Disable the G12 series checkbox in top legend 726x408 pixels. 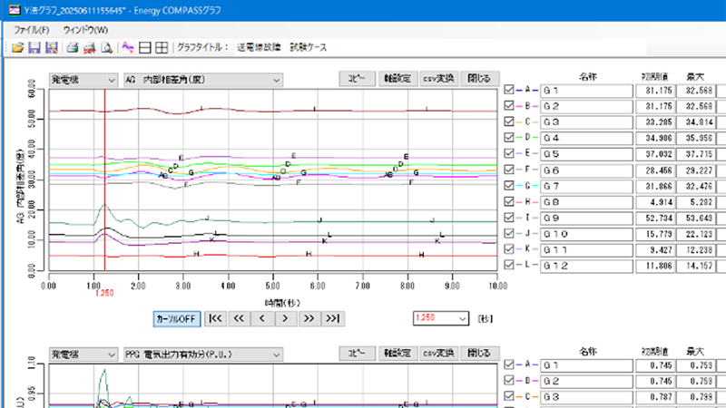click(508, 265)
